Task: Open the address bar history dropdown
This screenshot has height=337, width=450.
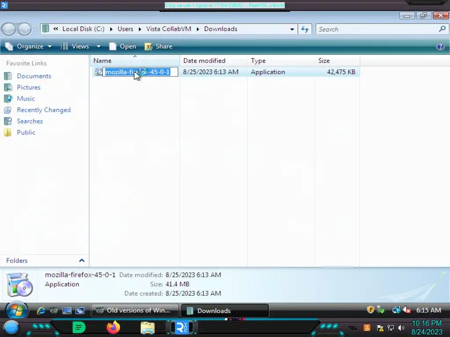Action: (x=292, y=29)
